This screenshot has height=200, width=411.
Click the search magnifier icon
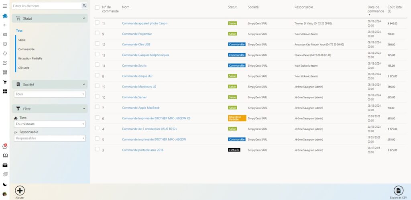[x=84, y=6]
